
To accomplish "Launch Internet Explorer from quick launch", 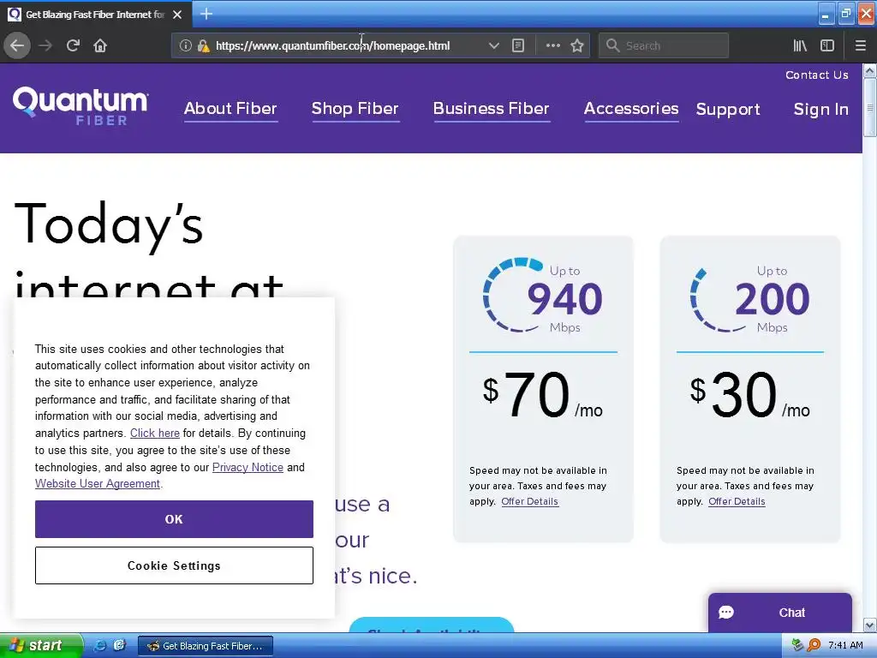I will (x=100, y=645).
